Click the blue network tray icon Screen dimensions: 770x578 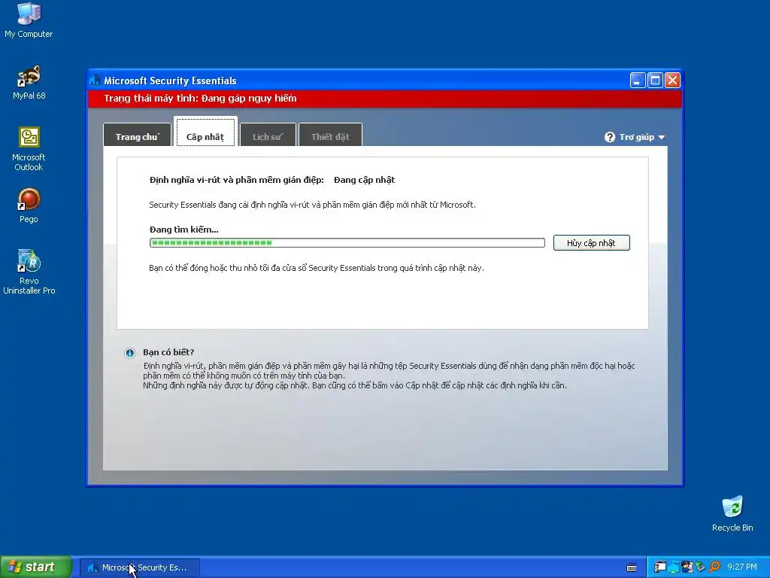tap(674, 567)
